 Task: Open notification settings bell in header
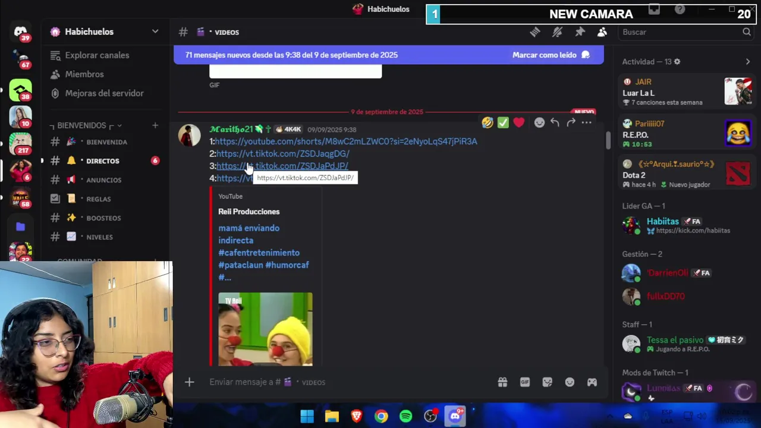(557, 32)
